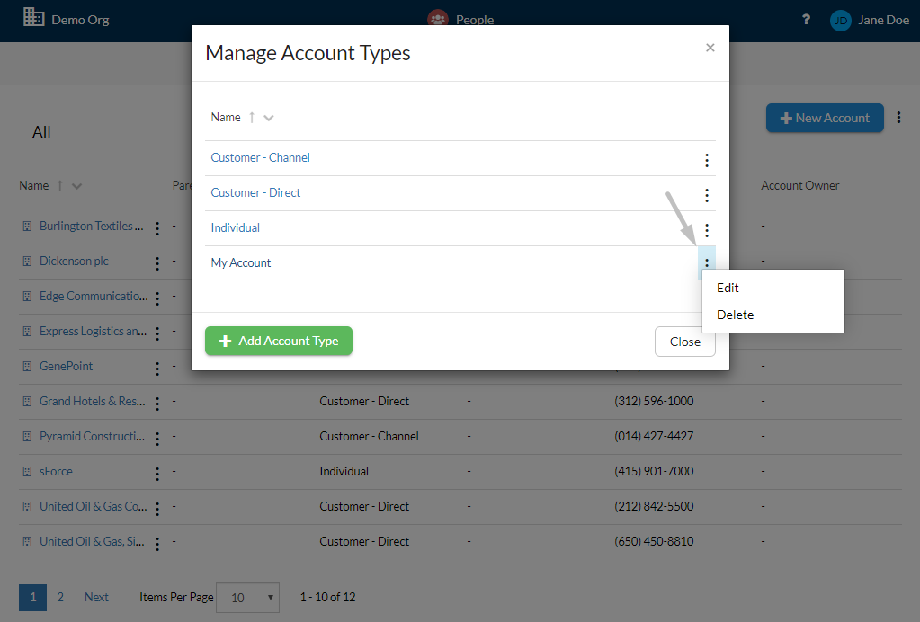Open row menu for United Oil & Gas Co
920x622 pixels.
(157, 509)
